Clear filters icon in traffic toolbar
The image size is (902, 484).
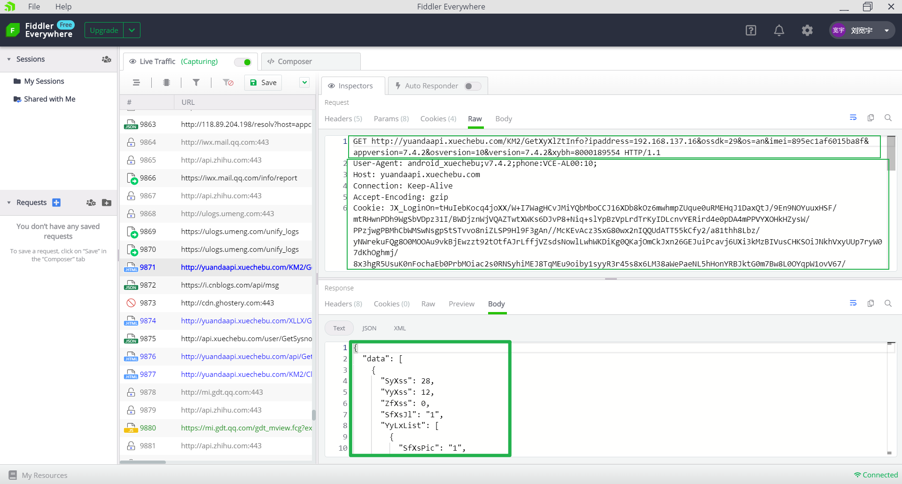228,83
